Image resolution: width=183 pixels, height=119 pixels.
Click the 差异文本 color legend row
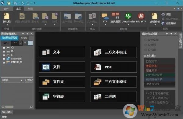pyautogui.click(x=160, y=66)
